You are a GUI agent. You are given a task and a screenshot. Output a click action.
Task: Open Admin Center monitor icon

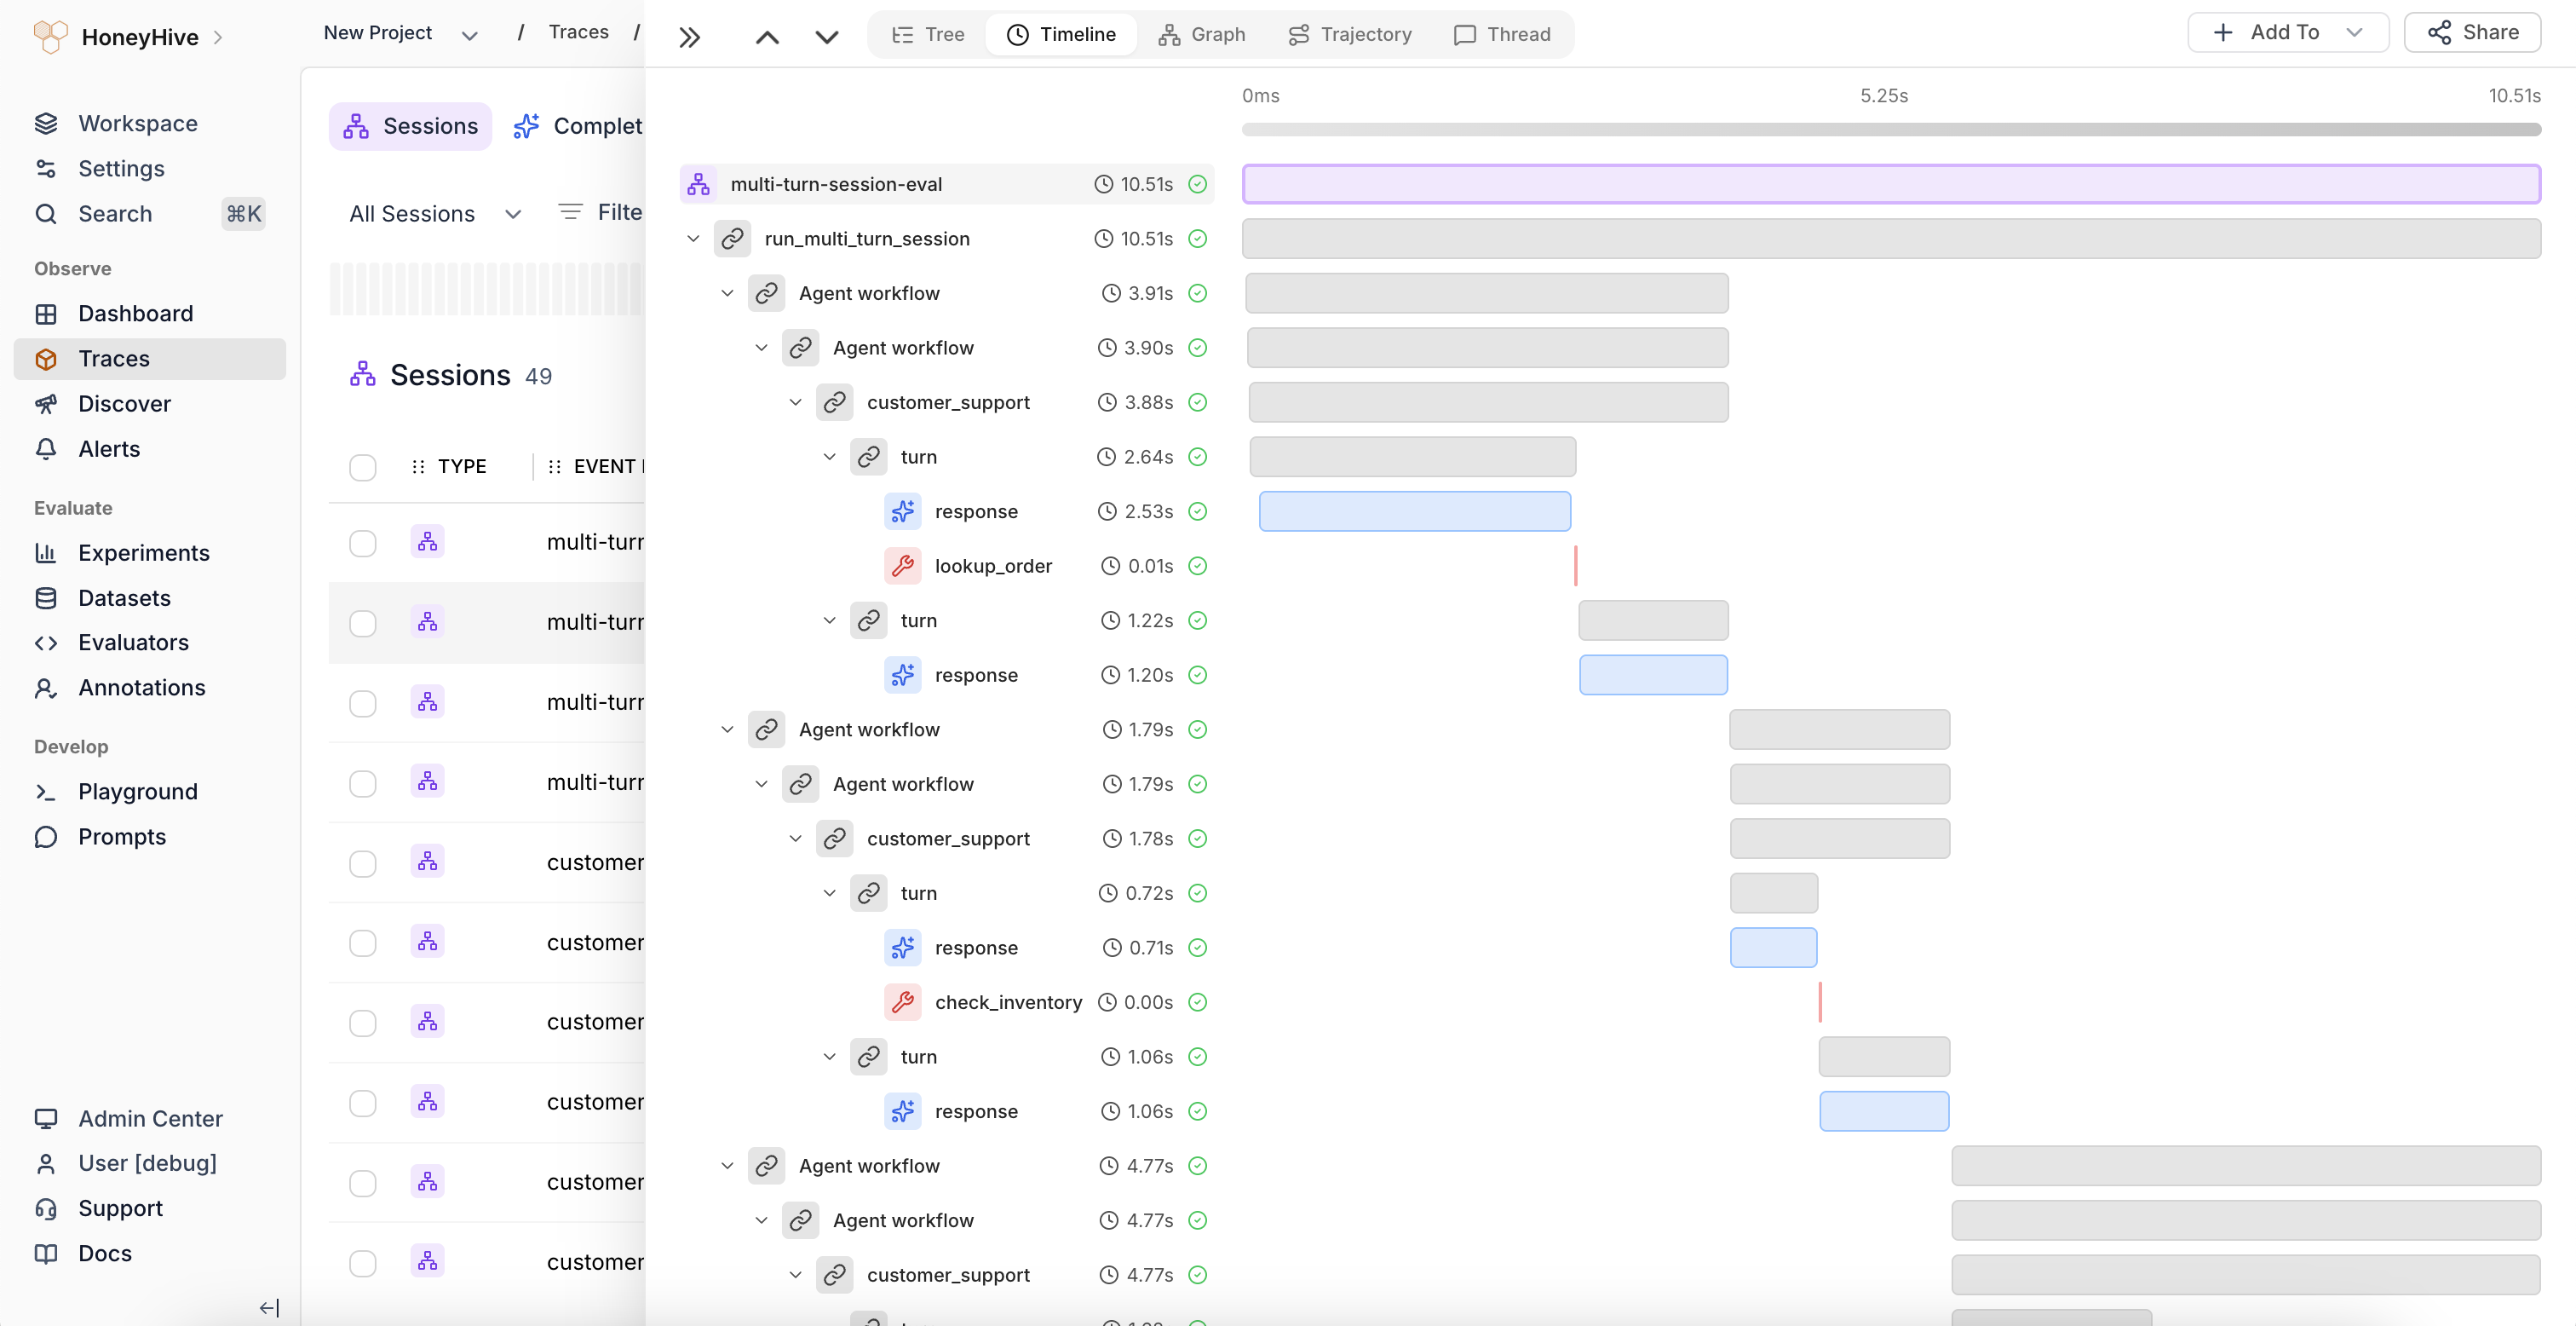tap(46, 1118)
